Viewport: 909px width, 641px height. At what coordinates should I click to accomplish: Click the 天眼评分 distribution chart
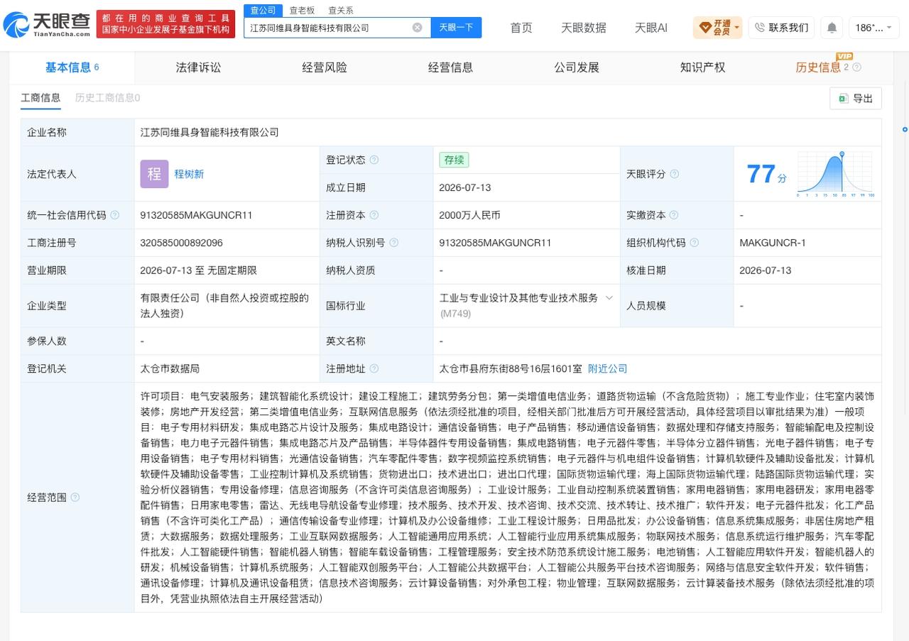click(x=835, y=174)
